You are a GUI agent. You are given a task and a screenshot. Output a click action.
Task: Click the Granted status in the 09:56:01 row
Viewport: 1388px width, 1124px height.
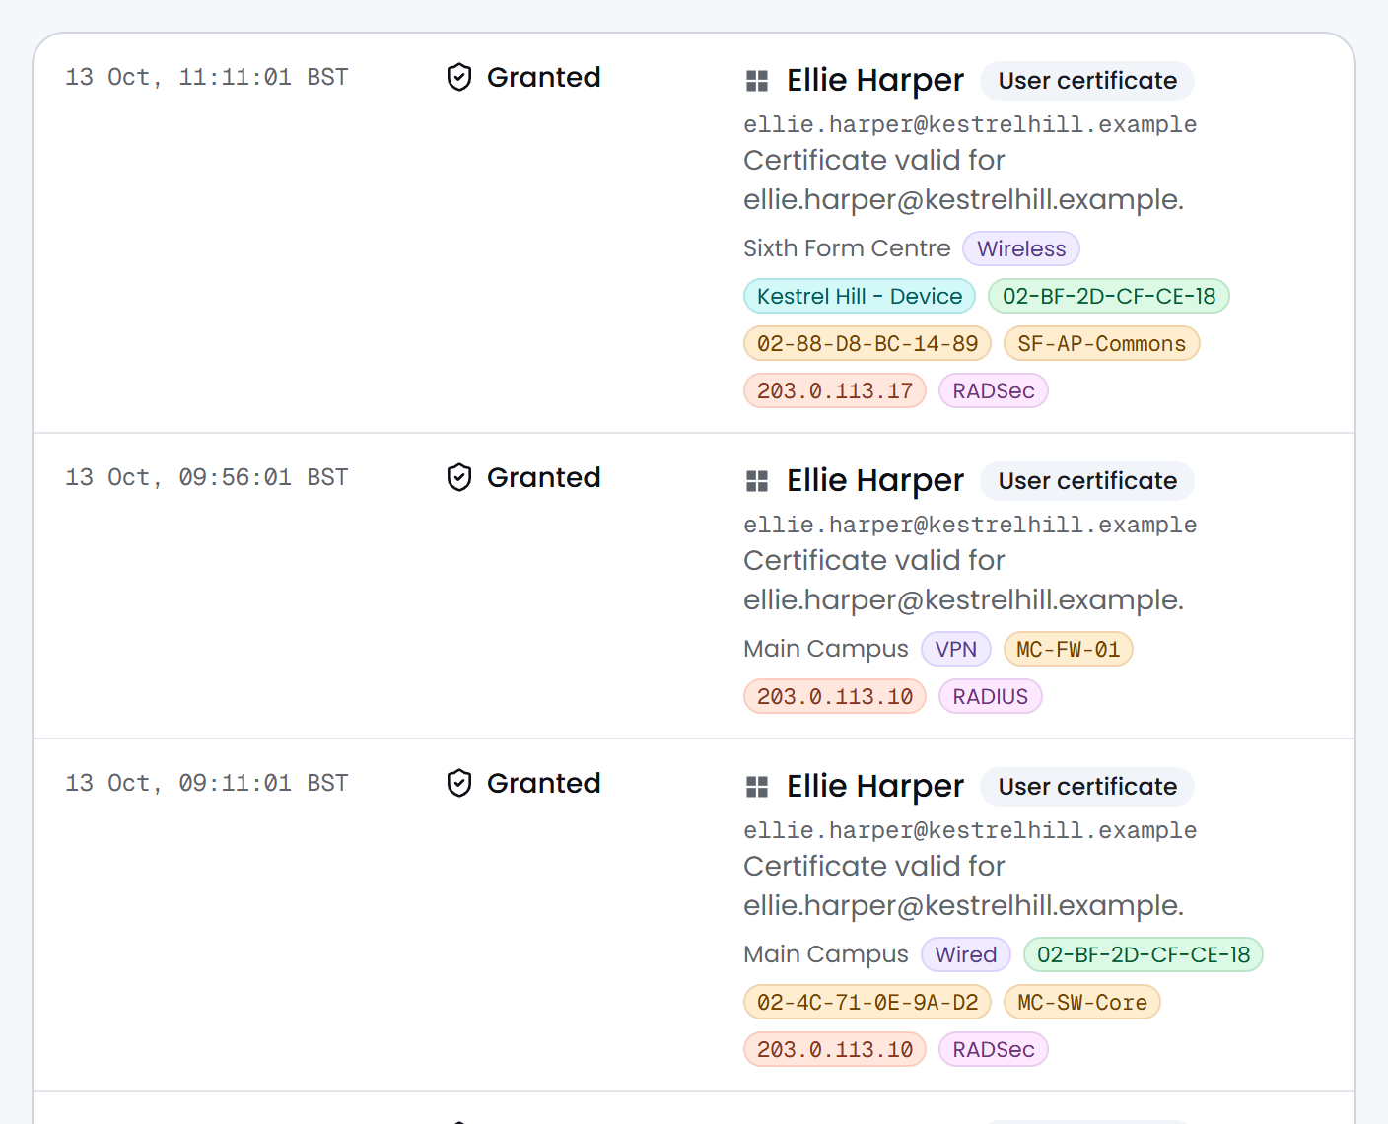544,477
